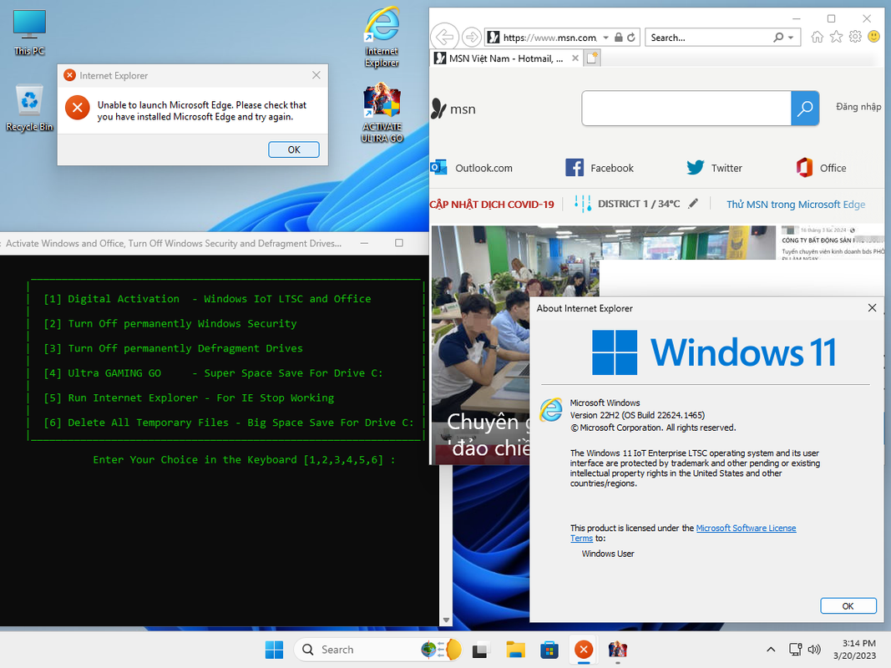Viewport: 891px width, 668px height.
Task: Click option [1] Digital Activation line
Action: click(x=207, y=299)
